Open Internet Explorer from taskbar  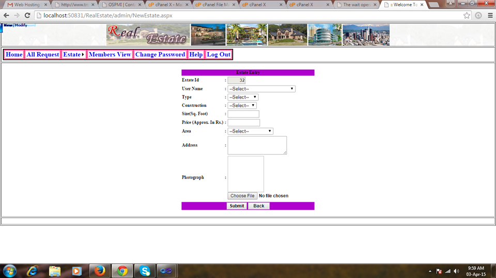(x=33, y=270)
